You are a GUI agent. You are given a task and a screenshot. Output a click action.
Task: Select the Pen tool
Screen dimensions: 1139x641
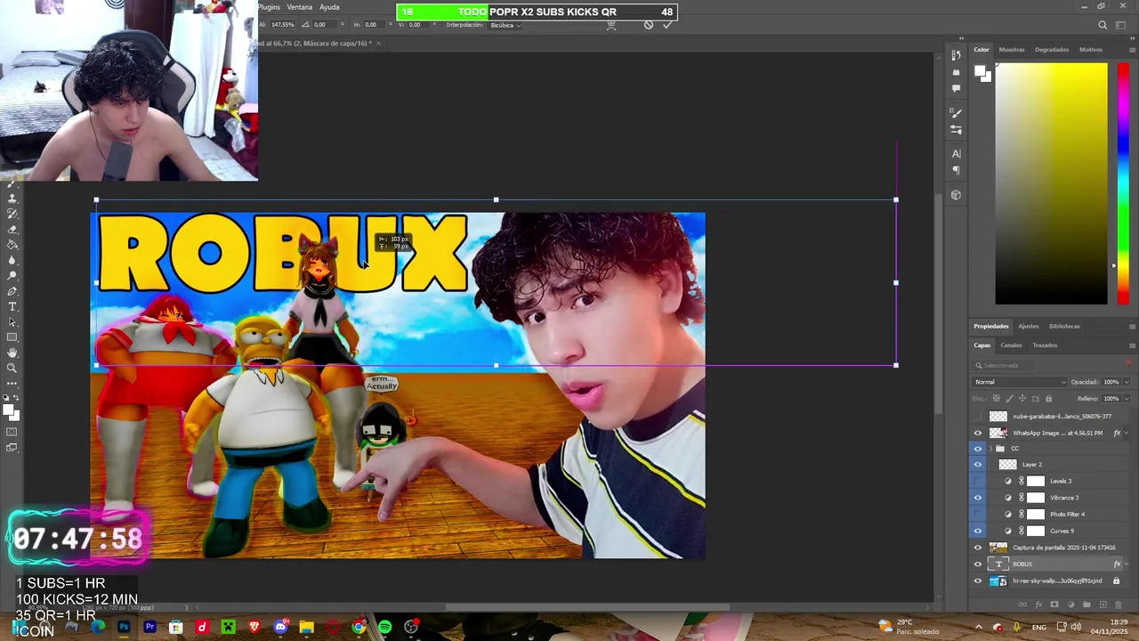click(12, 291)
